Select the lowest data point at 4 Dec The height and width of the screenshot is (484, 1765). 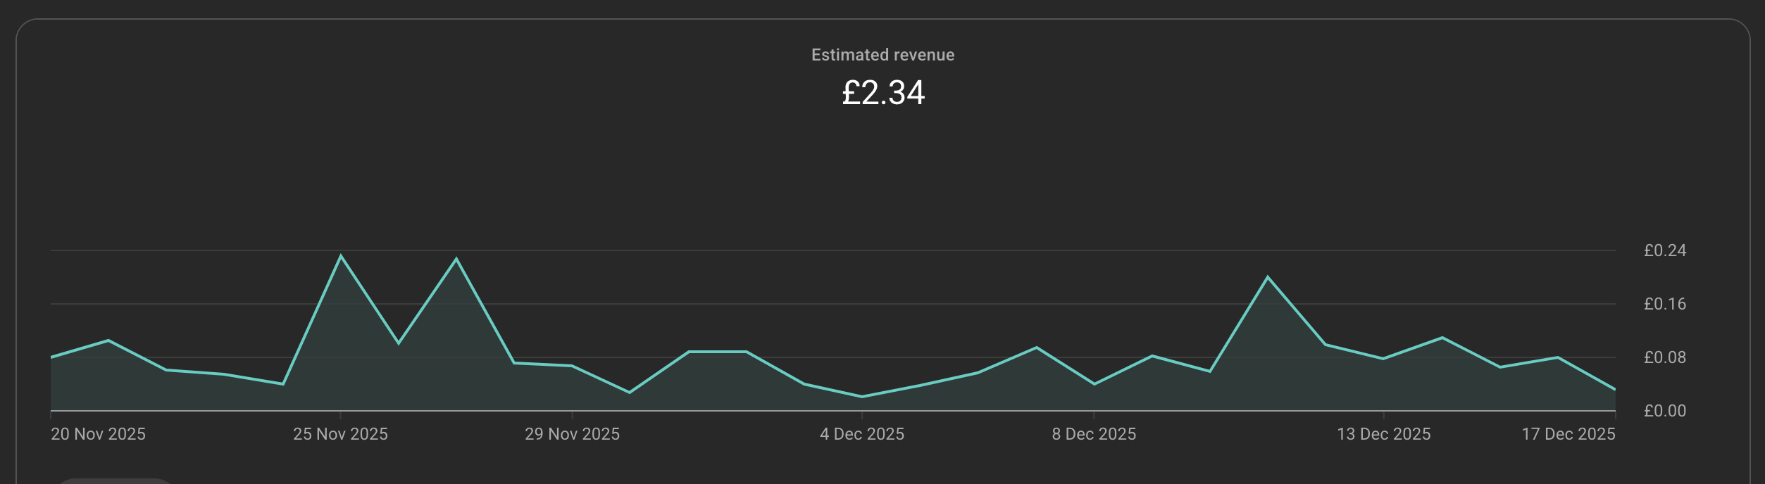862,397
